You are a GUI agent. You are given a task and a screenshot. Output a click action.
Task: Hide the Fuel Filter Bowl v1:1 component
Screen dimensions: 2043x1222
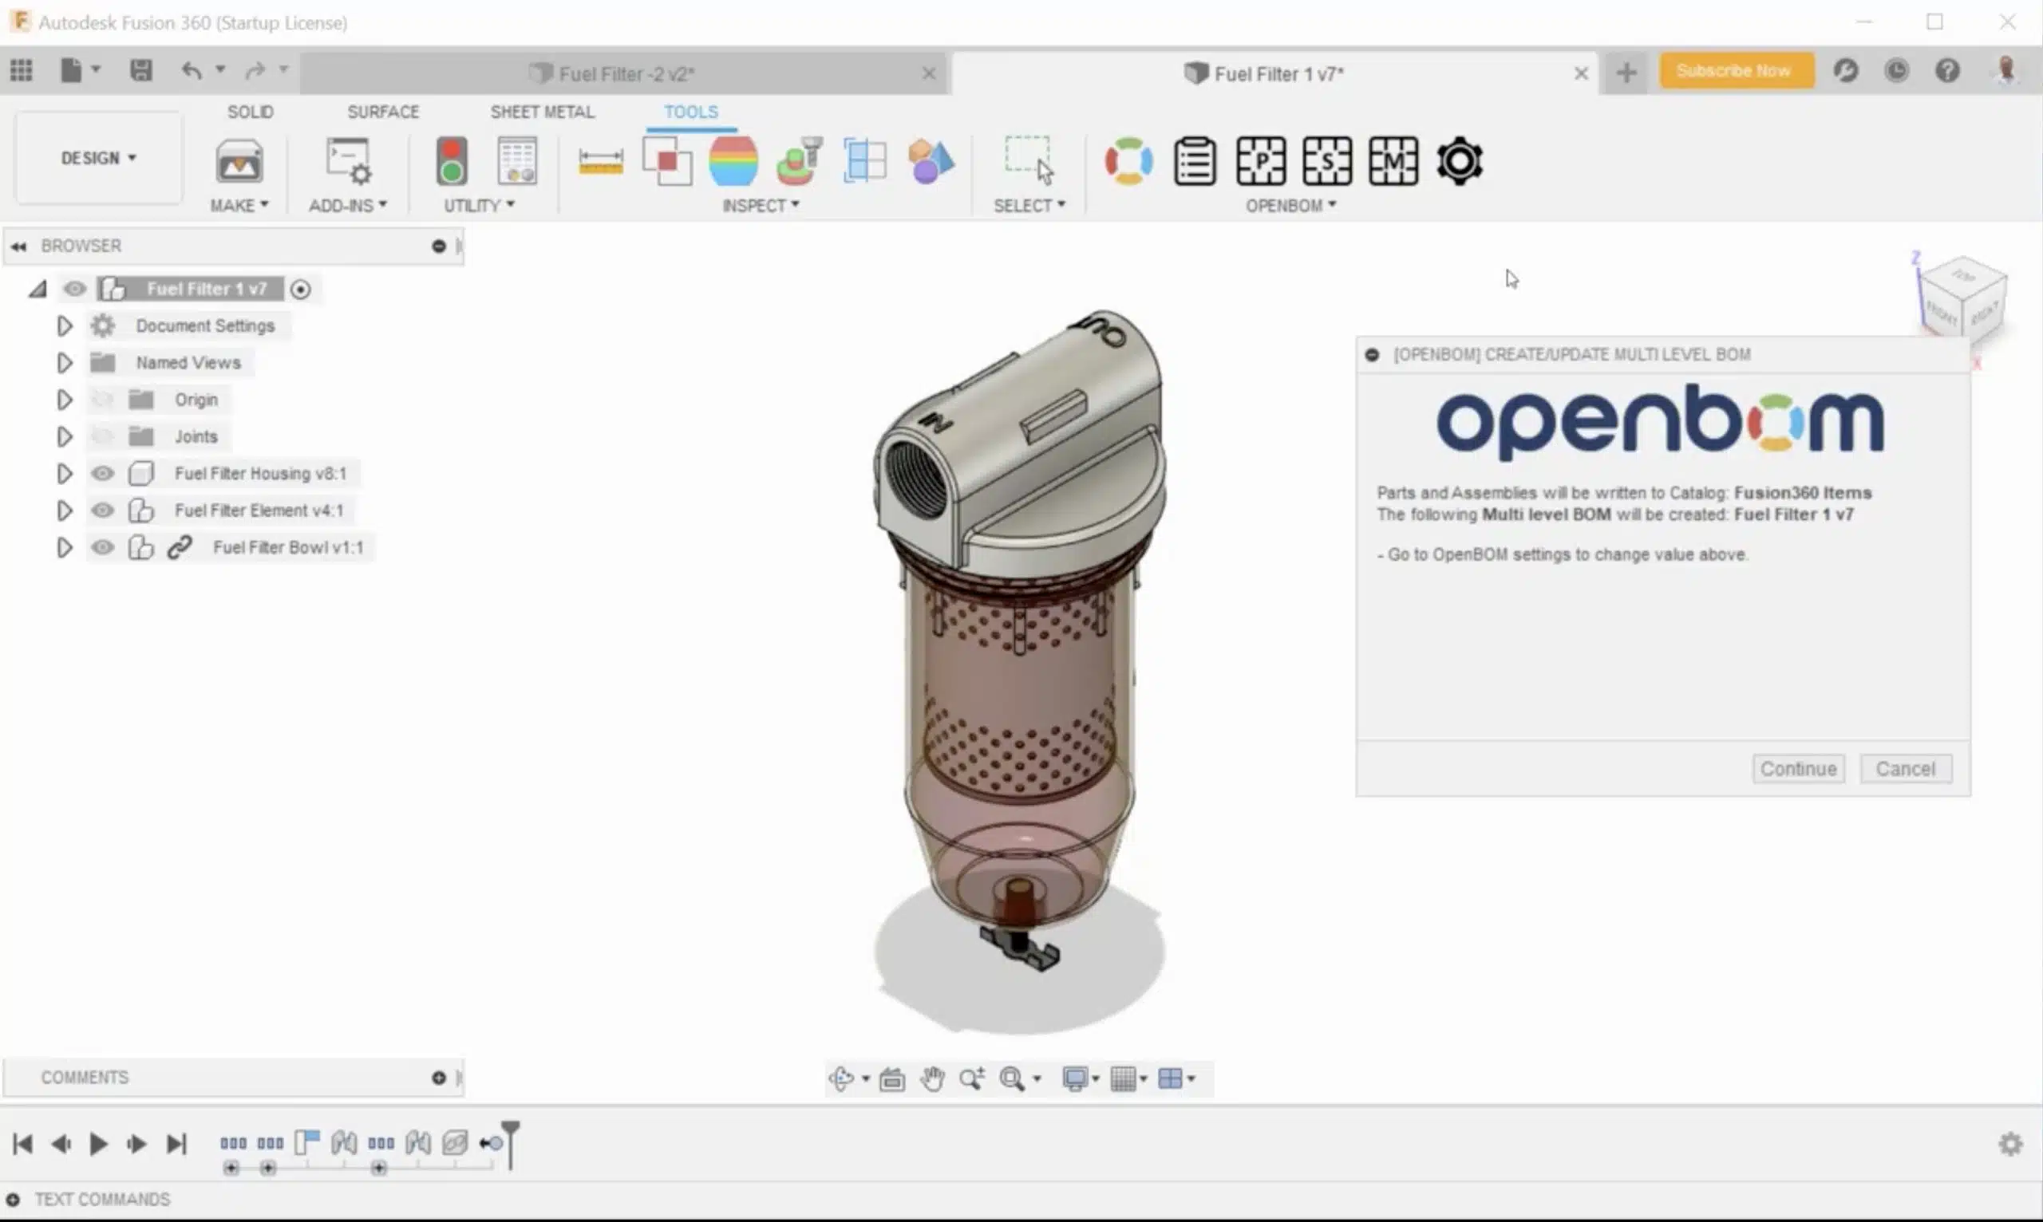102,548
